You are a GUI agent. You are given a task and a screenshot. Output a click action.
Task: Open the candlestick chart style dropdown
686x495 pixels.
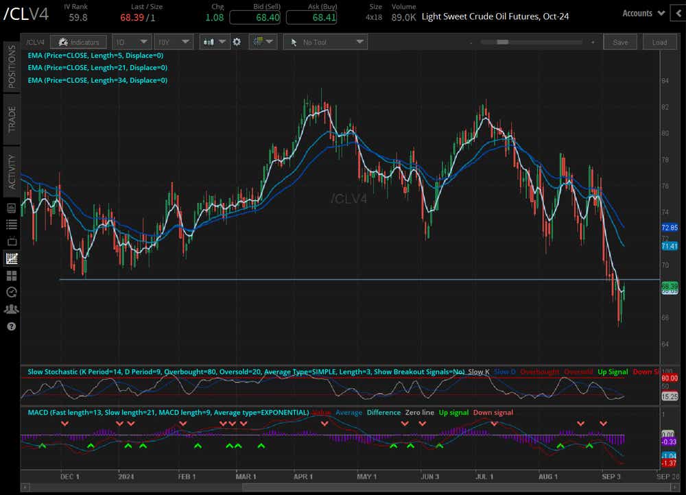215,42
